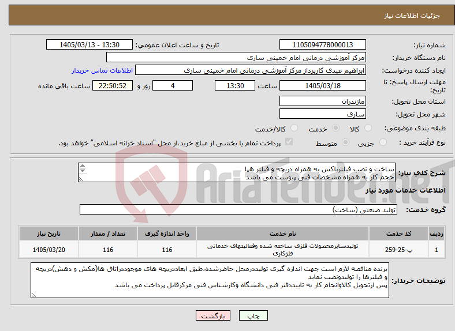Click the resize grip of buyer notes box
This screenshot has height=331, width=455.
click(33, 295)
